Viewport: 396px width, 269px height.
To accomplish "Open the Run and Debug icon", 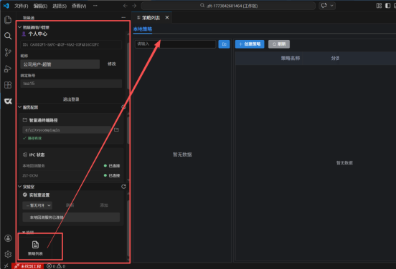I will [8, 69].
